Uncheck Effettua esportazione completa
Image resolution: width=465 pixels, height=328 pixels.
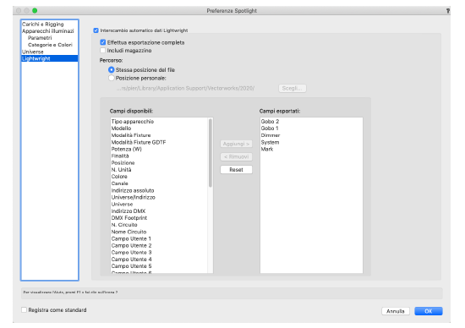(x=103, y=42)
